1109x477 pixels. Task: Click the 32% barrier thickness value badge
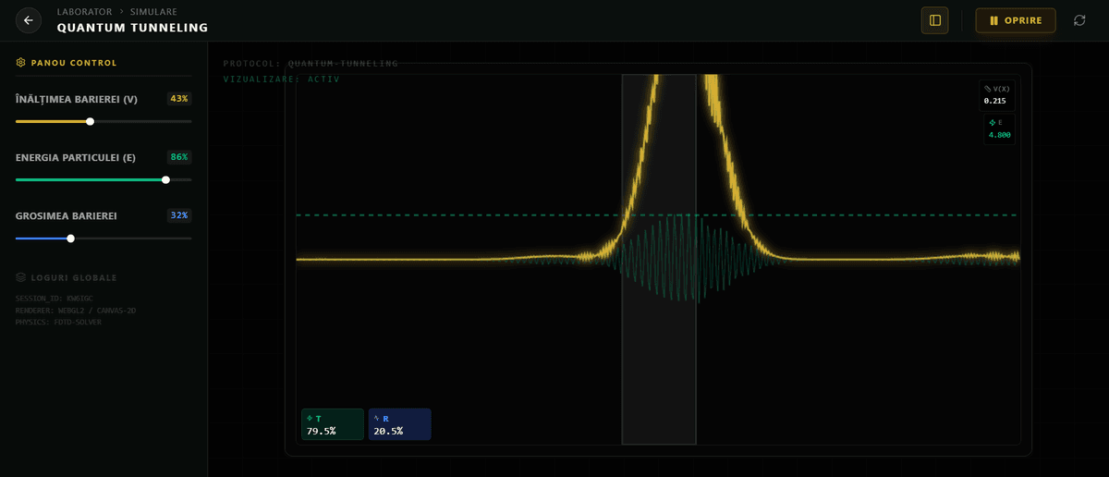click(x=179, y=215)
